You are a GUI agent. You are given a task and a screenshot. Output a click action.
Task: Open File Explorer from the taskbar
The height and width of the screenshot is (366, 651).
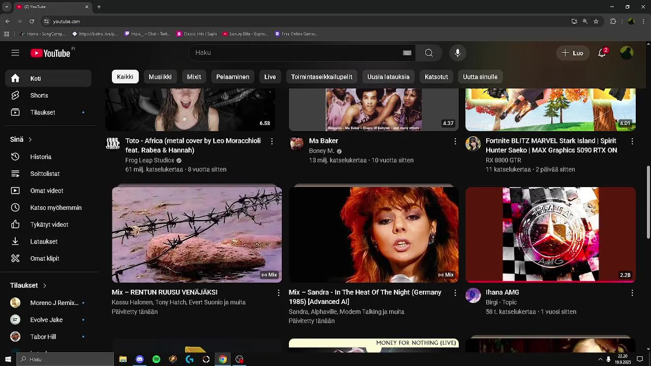point(123,359)
